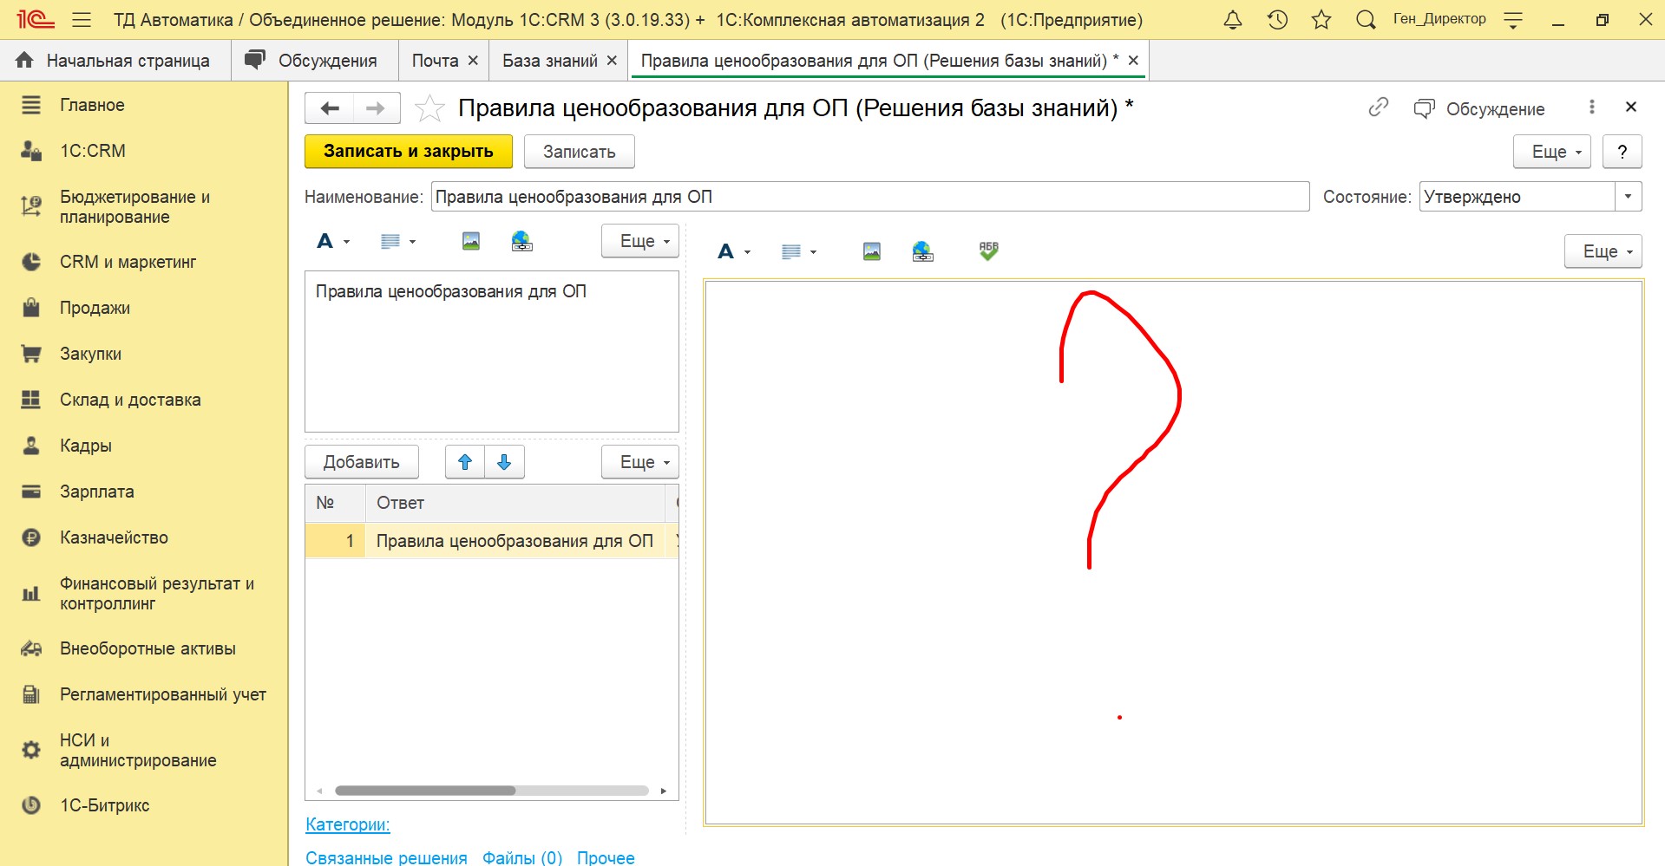Open Зарплата sidebar section
Image resolution: width=1665 pixels, height=866 pixels.
click(96, 492)
